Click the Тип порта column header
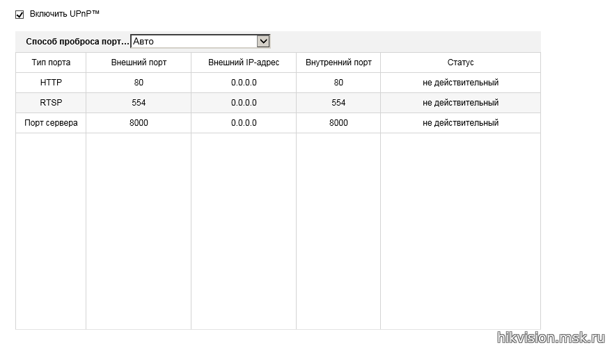Viewport: 612px width, 350px height. [51, 62]
